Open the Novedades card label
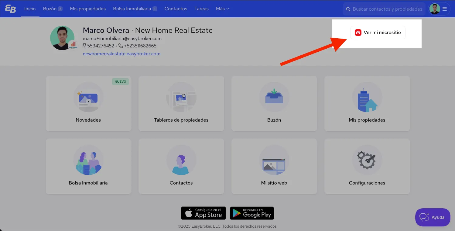This screenshot has height=231, width=455. (x=88, y=120)
